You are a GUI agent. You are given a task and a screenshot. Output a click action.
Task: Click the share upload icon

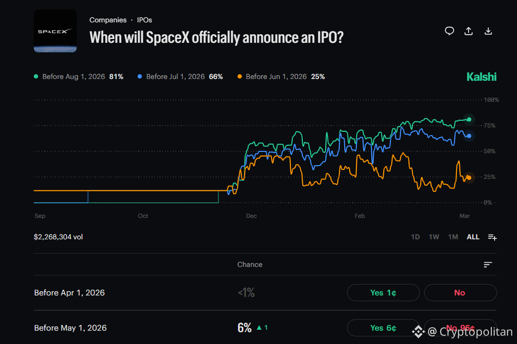[468, 31]
